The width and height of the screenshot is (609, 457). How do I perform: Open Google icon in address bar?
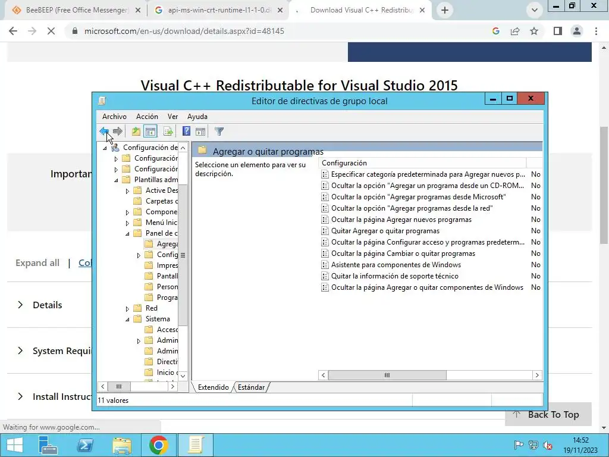coord(495,31)
